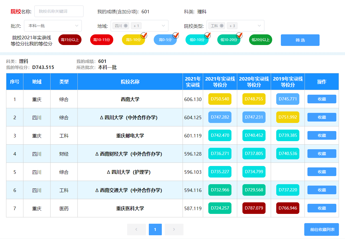
Task: Click dark red badge D766.946
Action: pos(288,208)
